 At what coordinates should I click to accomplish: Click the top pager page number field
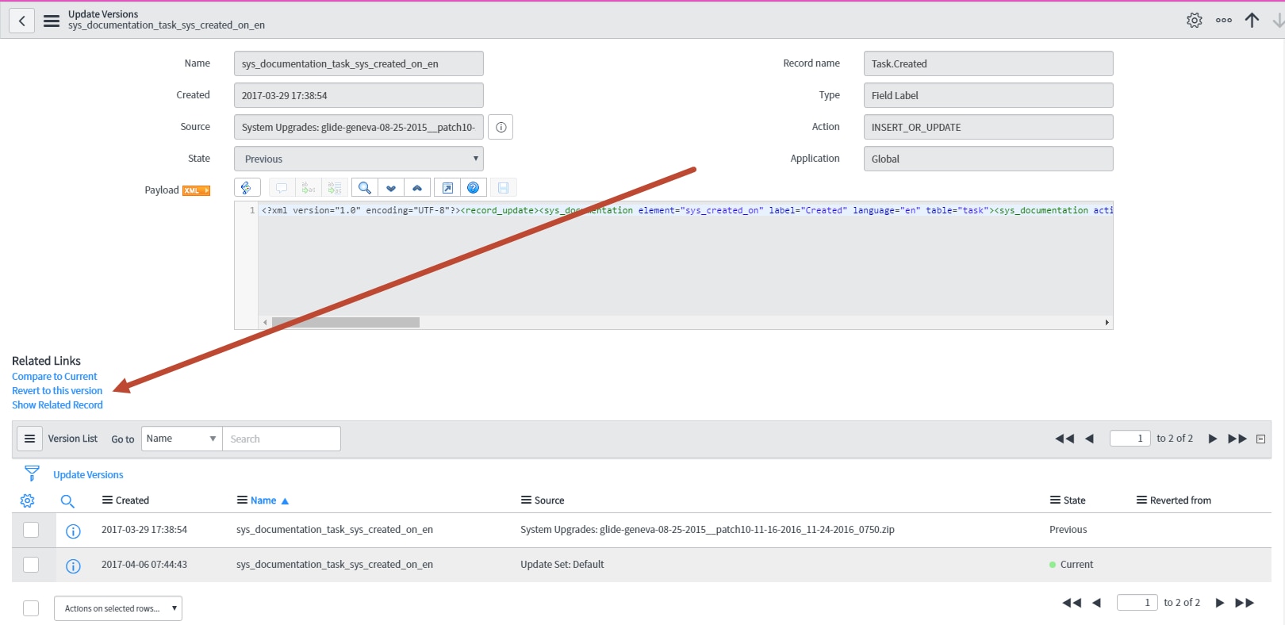pyautogui.click(x=1130, y=439)
